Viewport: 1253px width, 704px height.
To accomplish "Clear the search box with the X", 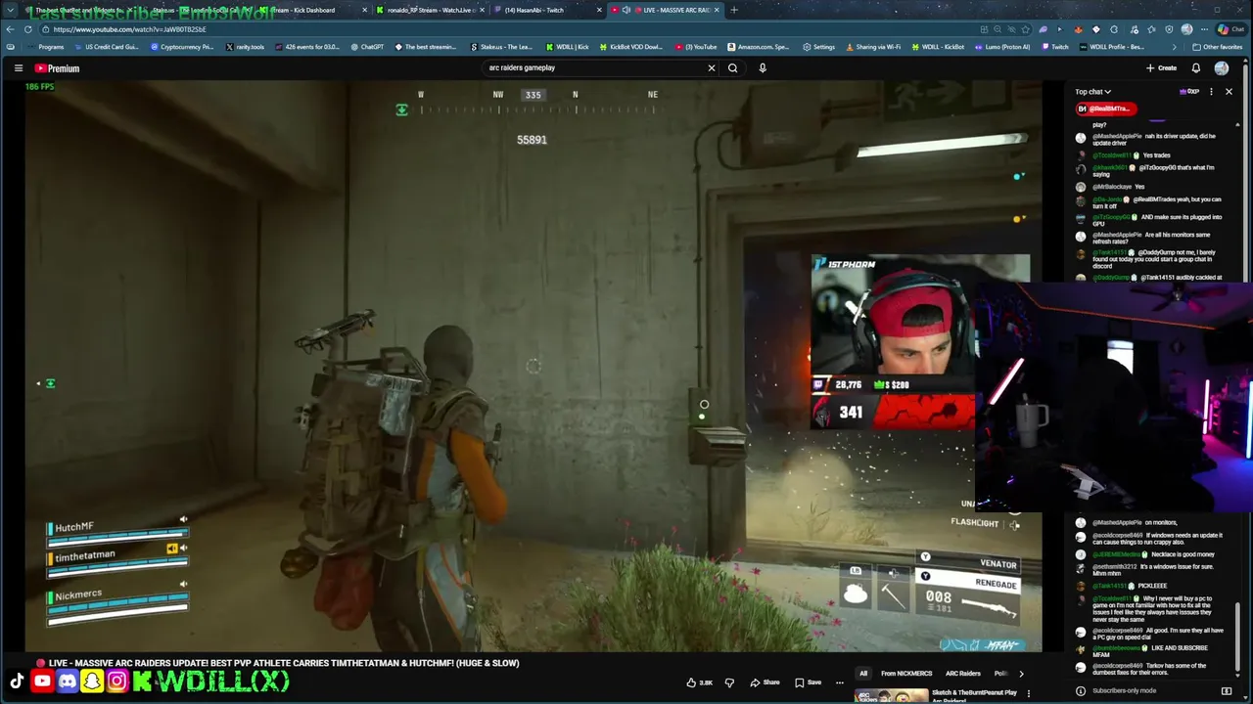I will [x=712, y=68].
